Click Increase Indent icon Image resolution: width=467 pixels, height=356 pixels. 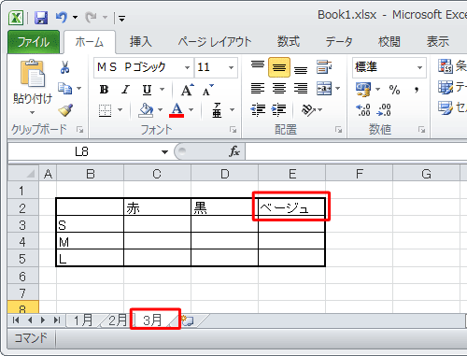pos(278,110)
